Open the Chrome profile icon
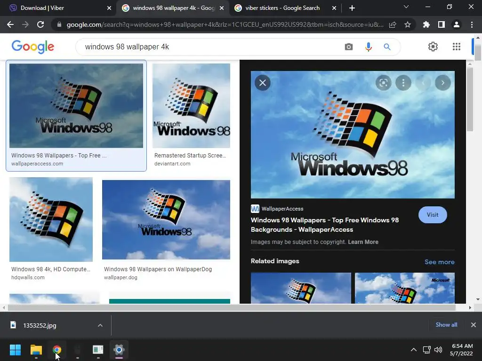Viewport: 482px width, 361px height. 457,24
